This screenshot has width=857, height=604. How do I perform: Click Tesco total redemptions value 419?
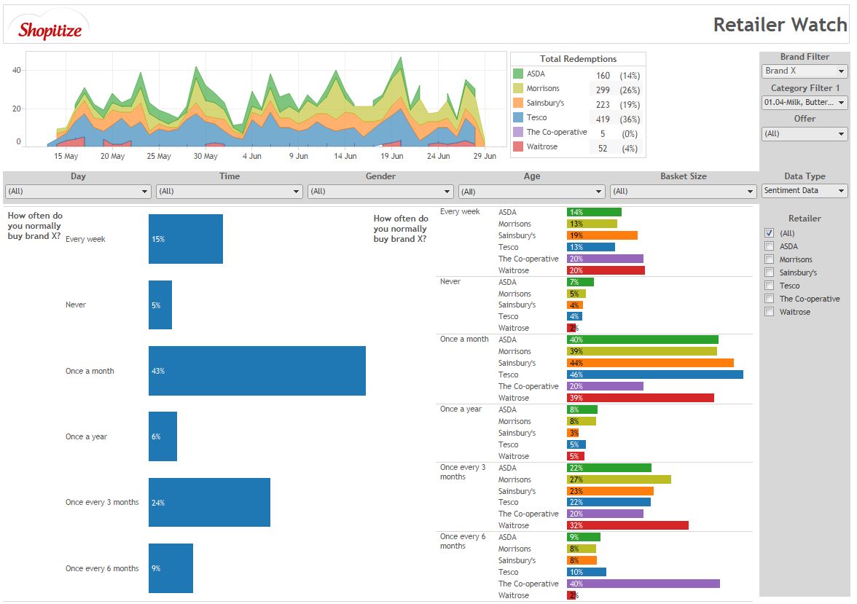(x=603, y=119)
